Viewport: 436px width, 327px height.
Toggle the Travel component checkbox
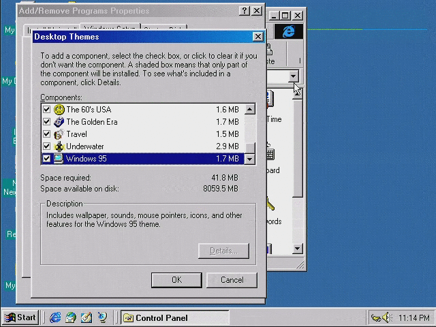(46, 134)
